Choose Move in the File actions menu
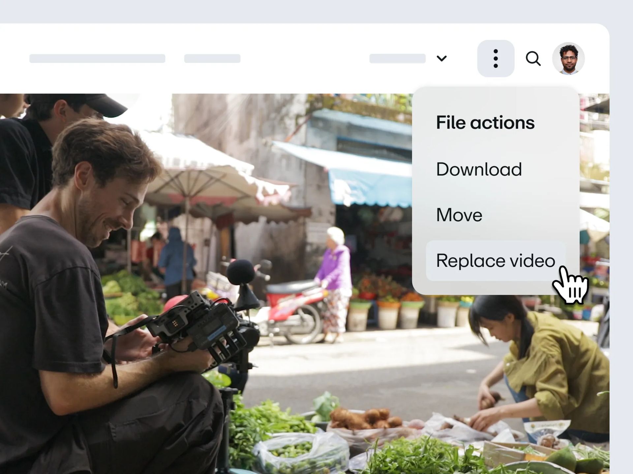 [x=458, y=215]
